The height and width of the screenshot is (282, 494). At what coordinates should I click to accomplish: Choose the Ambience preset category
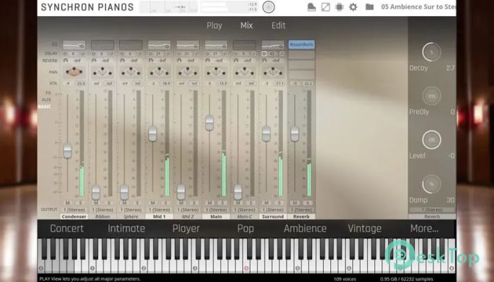tap(305, 228)
